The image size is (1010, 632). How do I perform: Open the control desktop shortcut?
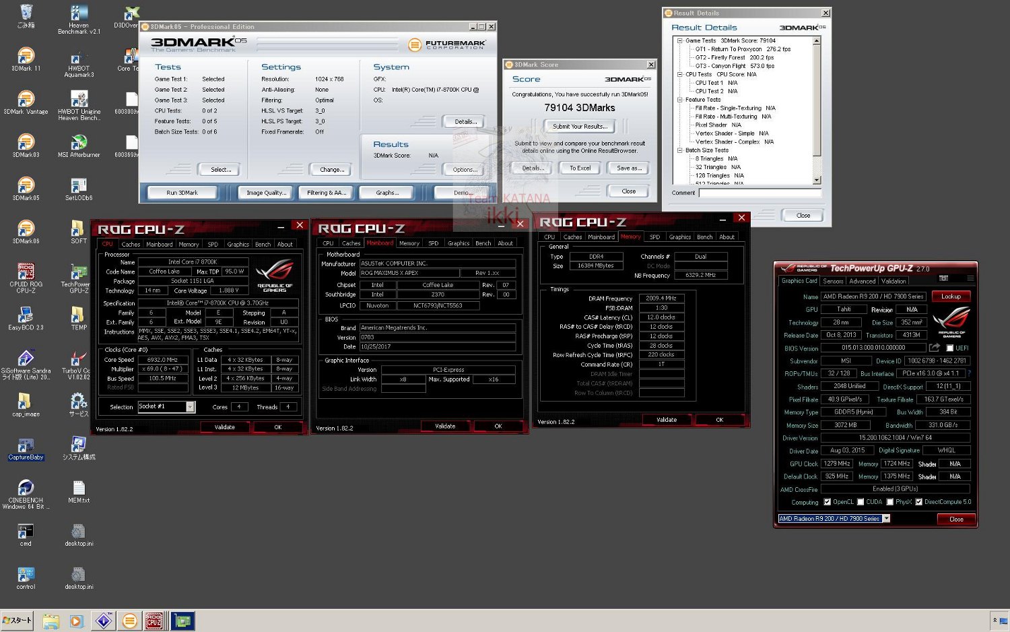coord(26,577)
